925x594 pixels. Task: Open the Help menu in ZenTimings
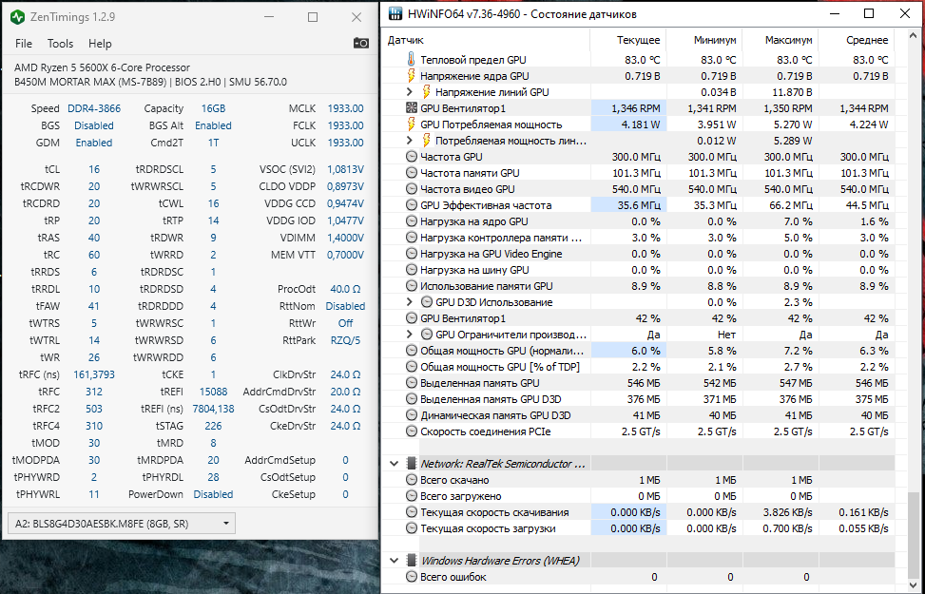point(100,44)
